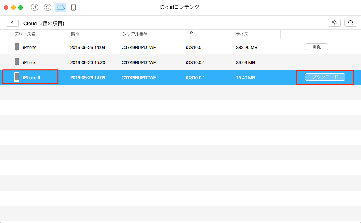Open search with the magnifier icon
Viewport: 361px width, 223px height.
(351, 23)
